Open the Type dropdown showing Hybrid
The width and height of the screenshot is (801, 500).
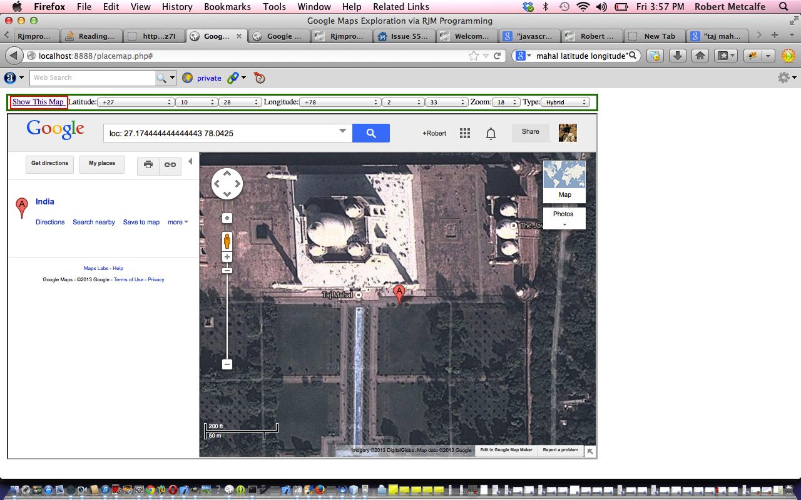566,102
